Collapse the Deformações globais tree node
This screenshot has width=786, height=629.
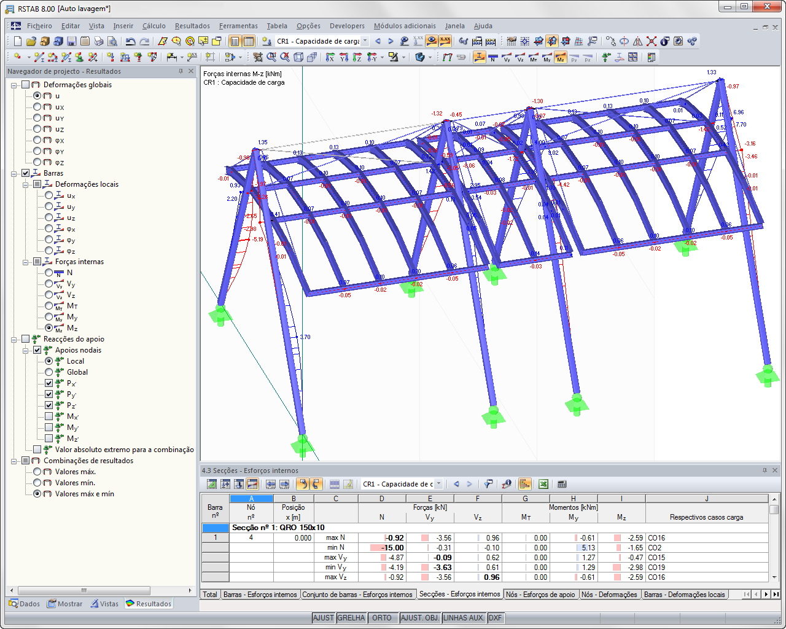click(x=14, y=85)
